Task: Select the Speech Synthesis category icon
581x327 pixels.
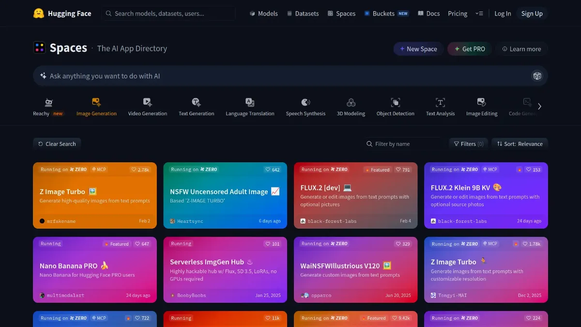Action: coord(306,102)
